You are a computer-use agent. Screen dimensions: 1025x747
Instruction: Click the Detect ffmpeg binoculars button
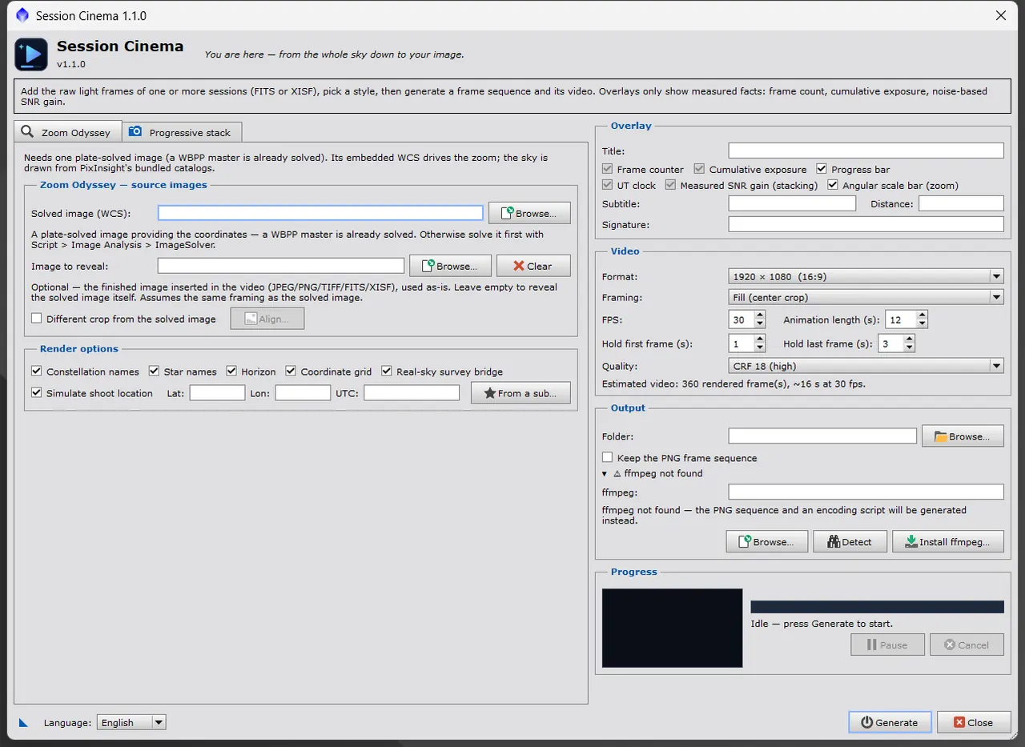point(850,541)
